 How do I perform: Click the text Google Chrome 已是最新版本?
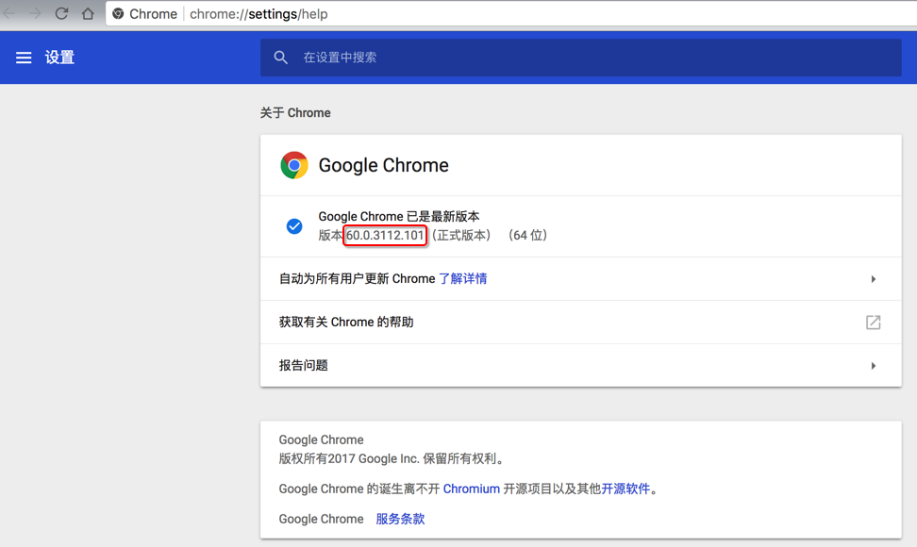click(399, 216)
